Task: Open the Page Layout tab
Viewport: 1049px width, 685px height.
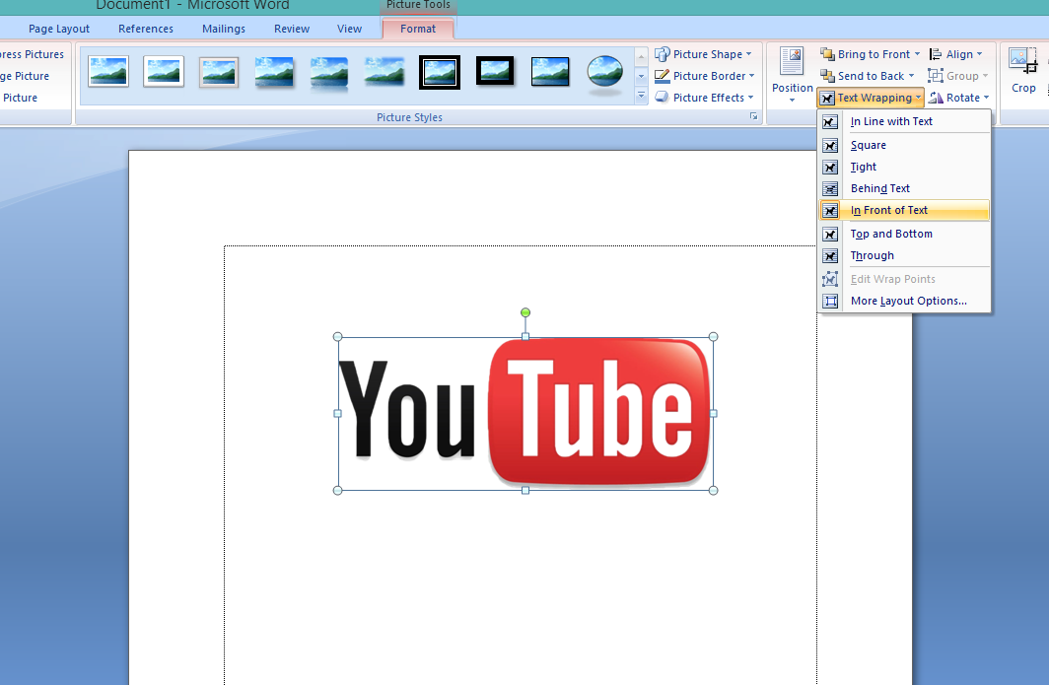Action: 59,29
